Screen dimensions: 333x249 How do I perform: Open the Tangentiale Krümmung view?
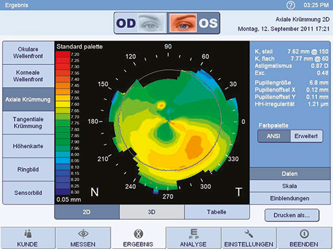(28, 123)
